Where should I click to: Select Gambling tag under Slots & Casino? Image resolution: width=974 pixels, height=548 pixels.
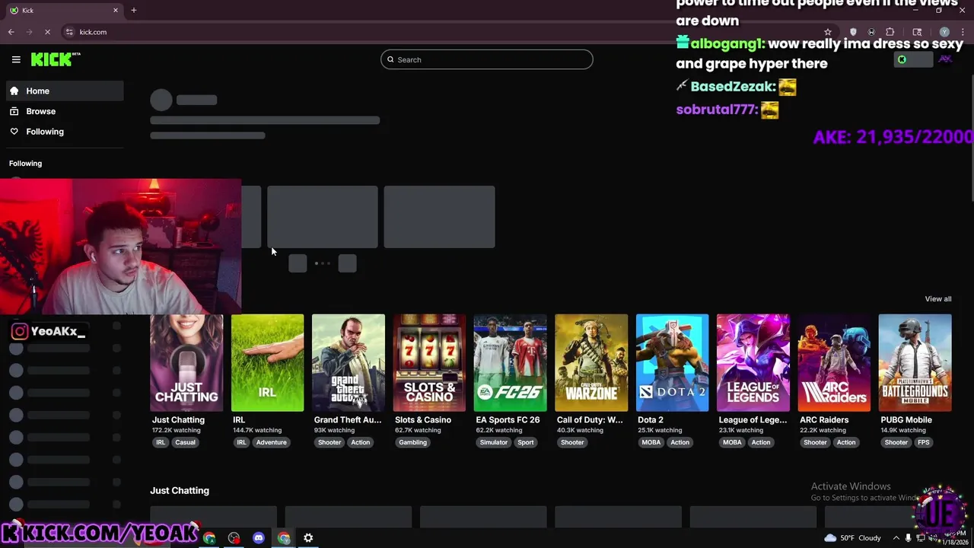(x=412, y=442)
